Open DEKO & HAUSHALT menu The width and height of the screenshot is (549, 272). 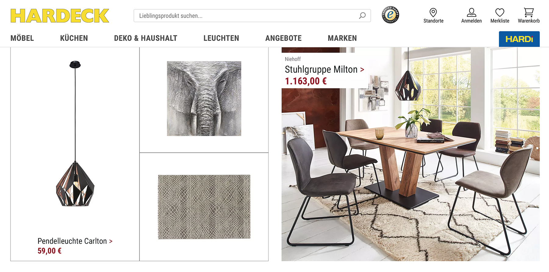pos(145,38)
